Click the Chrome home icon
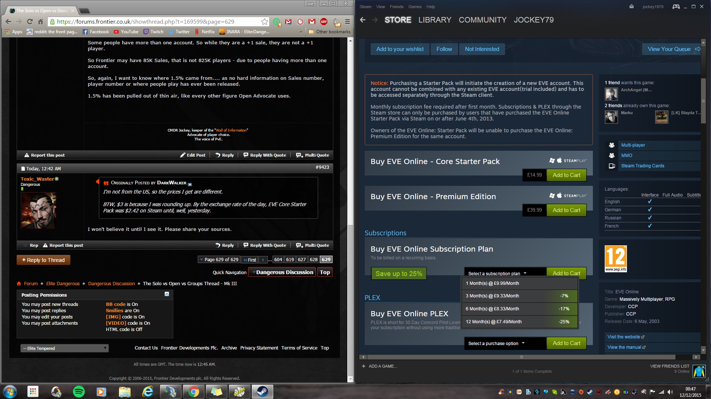Image resolution: width=711 pixels, height=399 pixels. click(41, 22)
